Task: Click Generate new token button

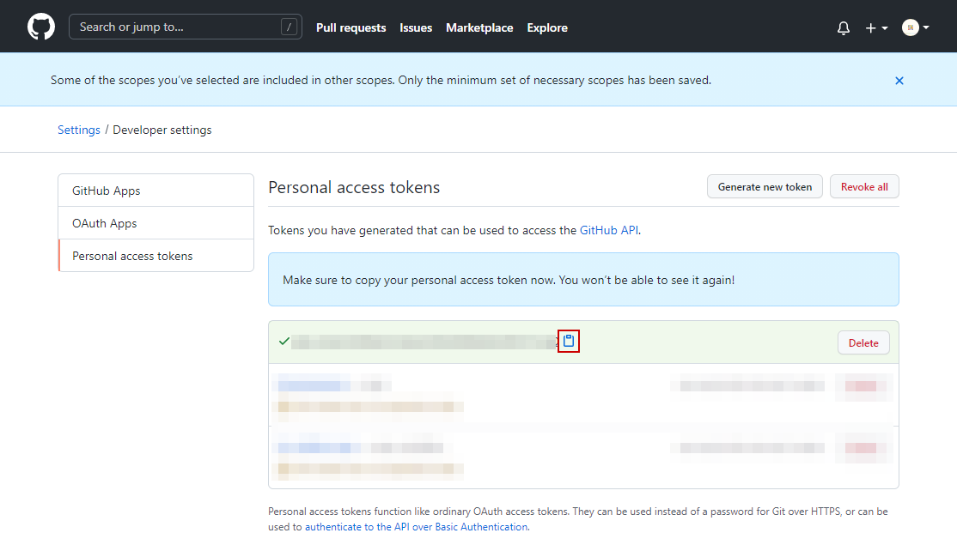Action: (x=765, y=187)
